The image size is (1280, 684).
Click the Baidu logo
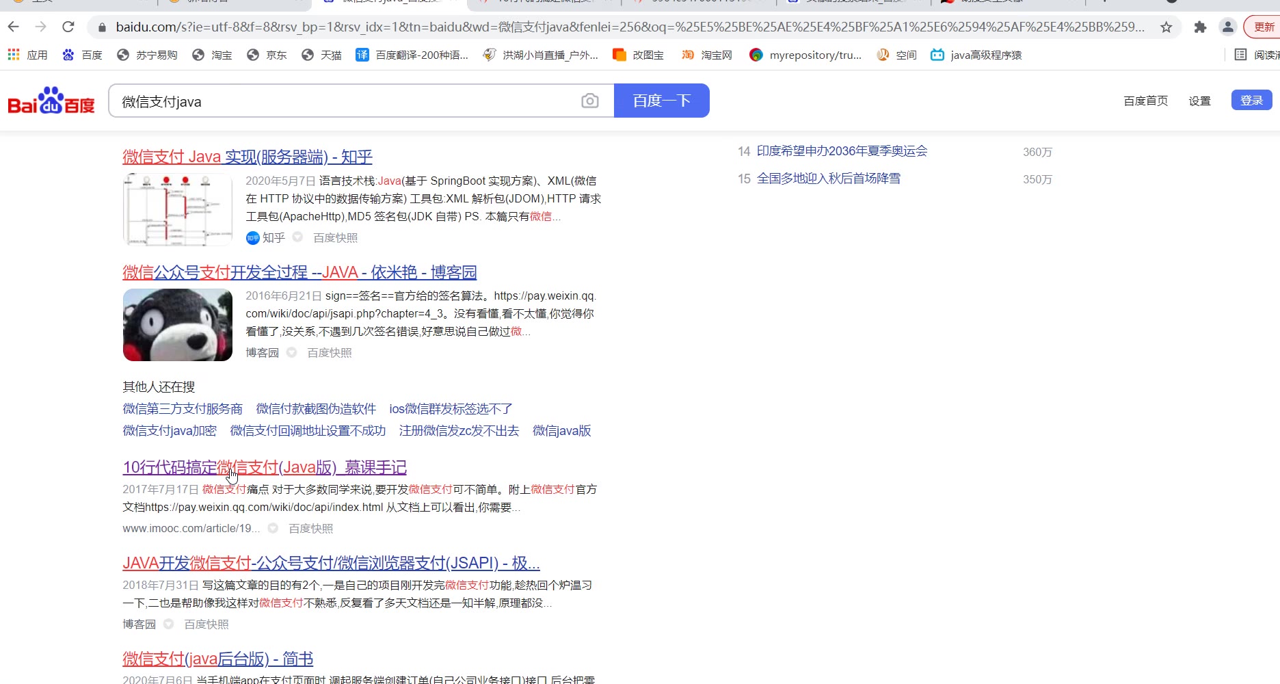click(51, 101)
